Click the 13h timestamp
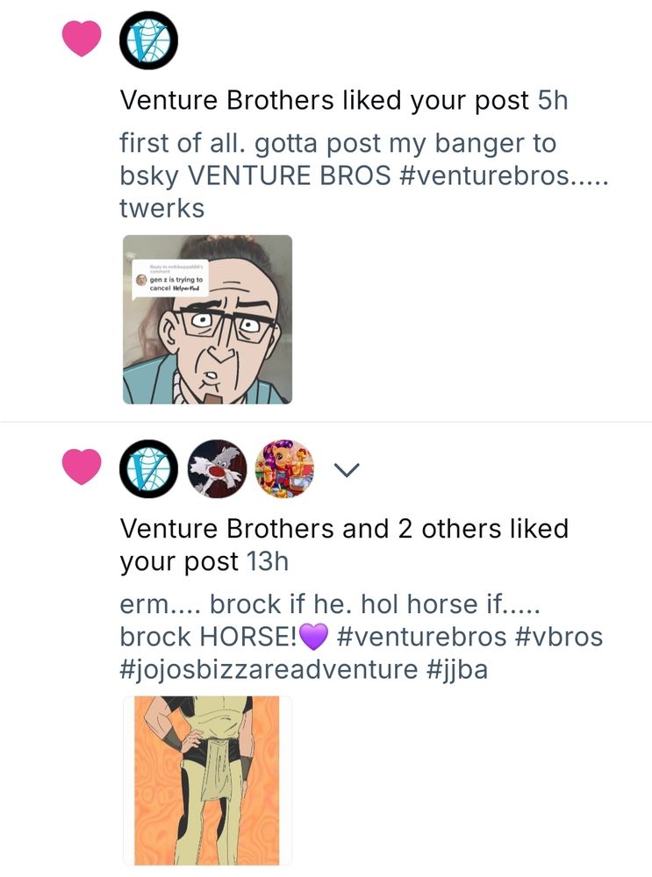The width and height of the screenshot is (652, 877). pyautogui.click(x=268, y=561)
